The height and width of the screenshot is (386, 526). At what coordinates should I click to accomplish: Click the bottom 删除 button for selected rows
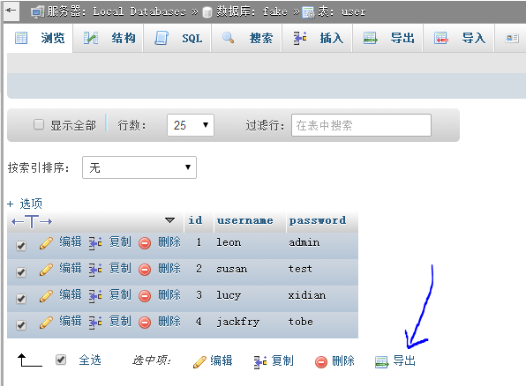tap(334, 360)
